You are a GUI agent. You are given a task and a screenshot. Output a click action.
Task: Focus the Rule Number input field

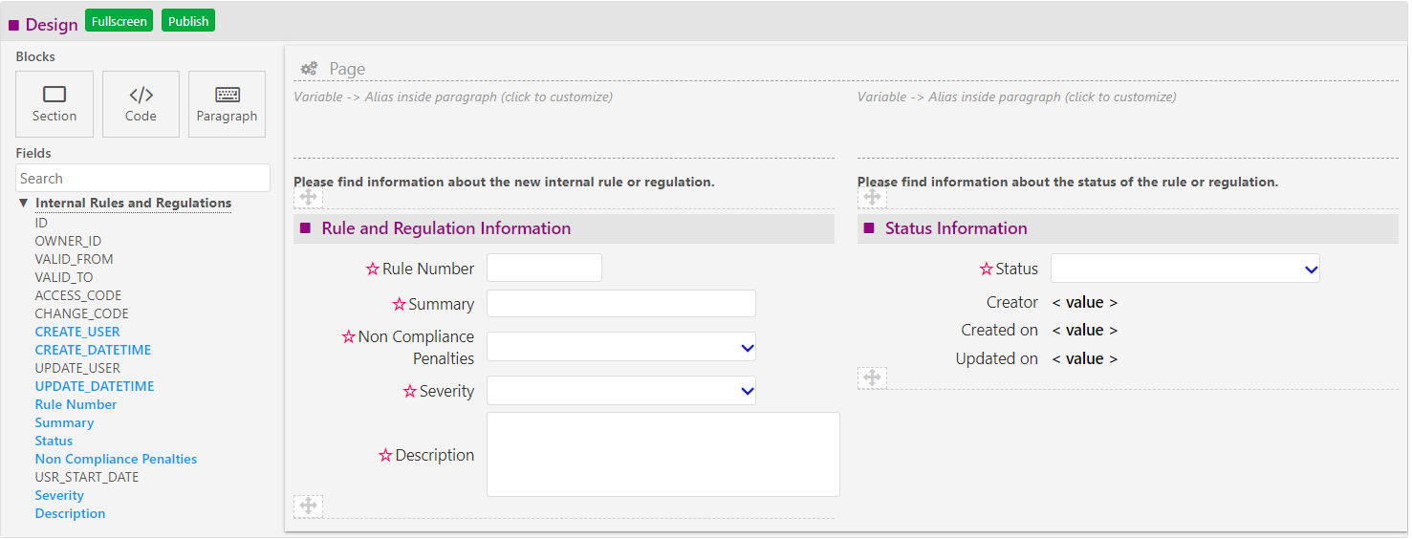(x=544, y=269)
